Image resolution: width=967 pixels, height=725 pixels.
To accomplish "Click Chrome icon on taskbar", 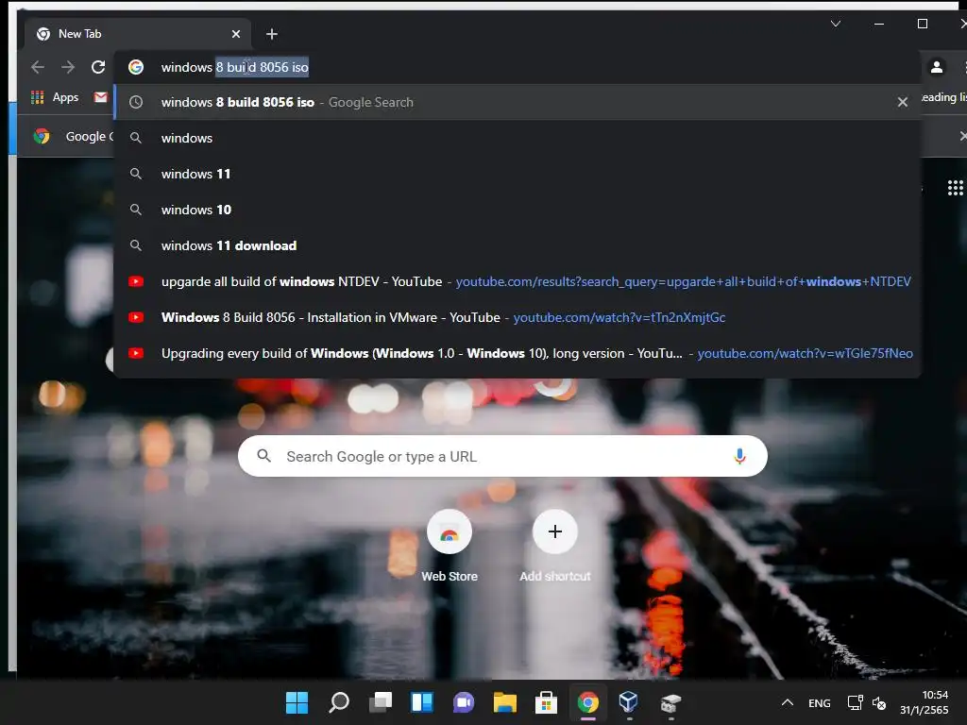I will (587, 702).
